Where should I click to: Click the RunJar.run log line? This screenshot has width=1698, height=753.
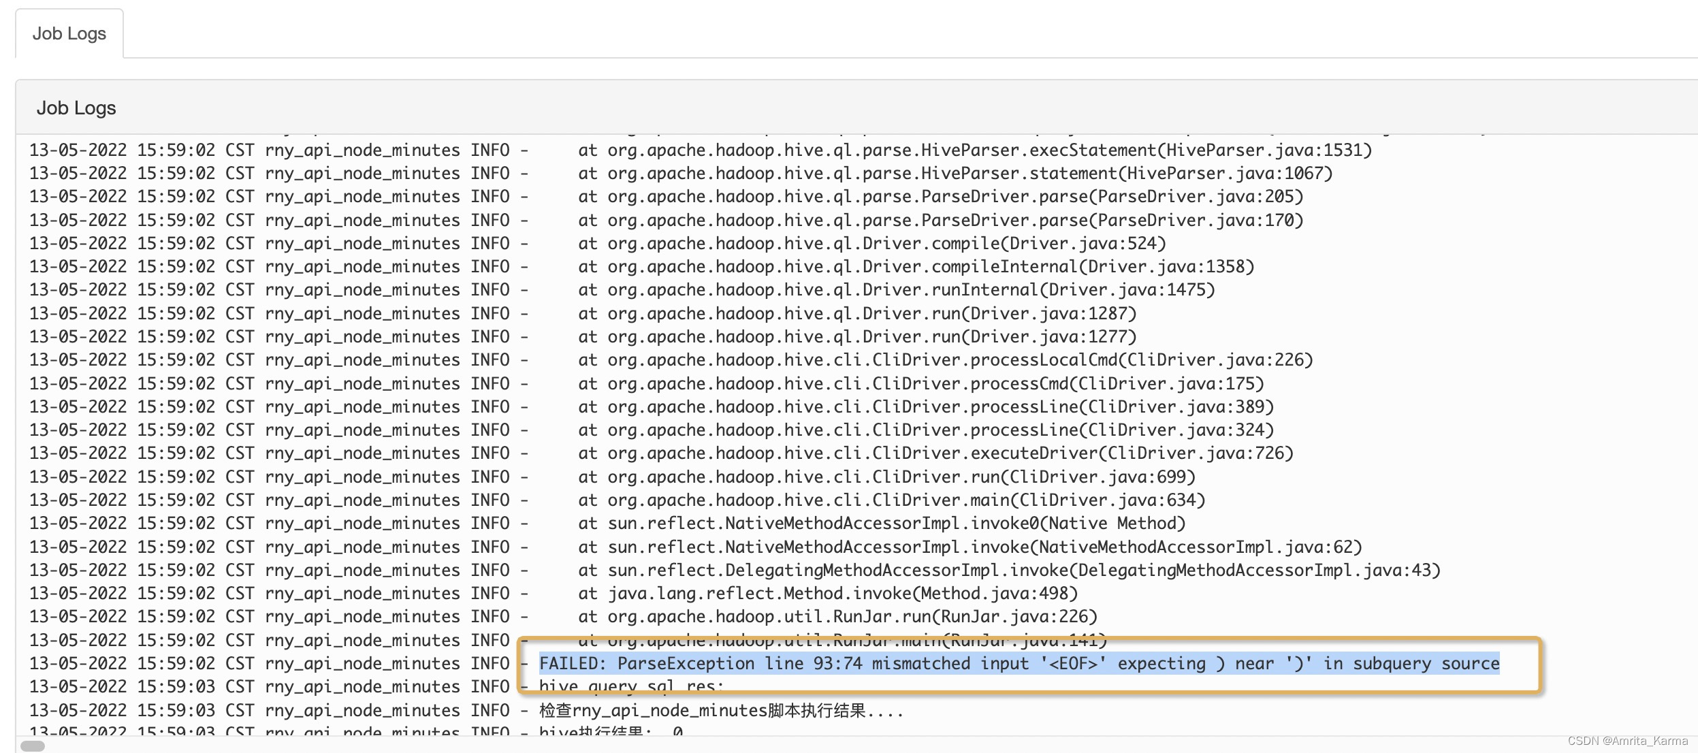pos(837,617)
